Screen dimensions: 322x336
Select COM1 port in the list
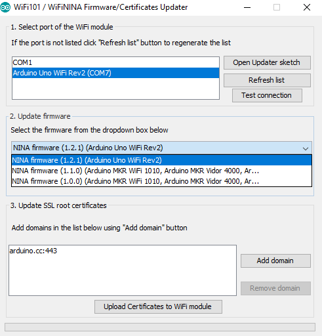(115, 62)
